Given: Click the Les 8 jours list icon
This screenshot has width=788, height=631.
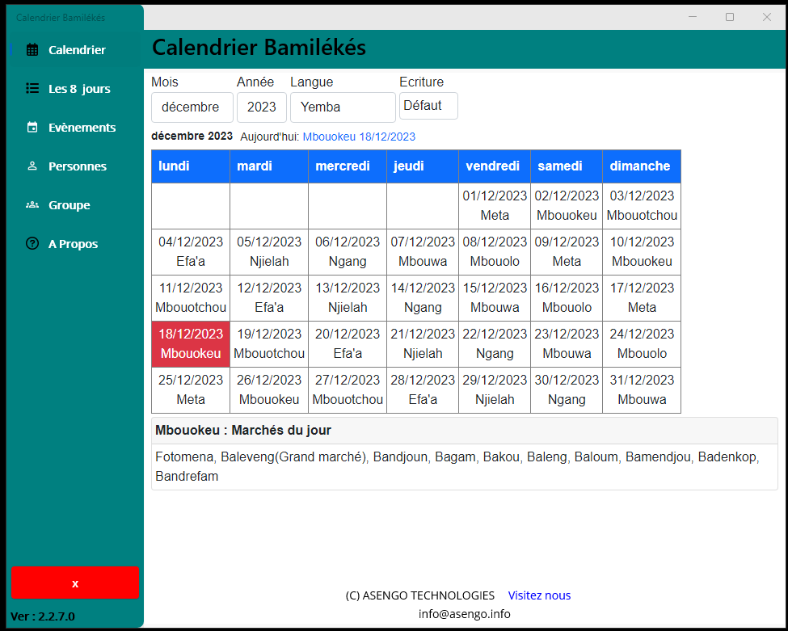Looking at the screenshot, I should pos(32,88).
